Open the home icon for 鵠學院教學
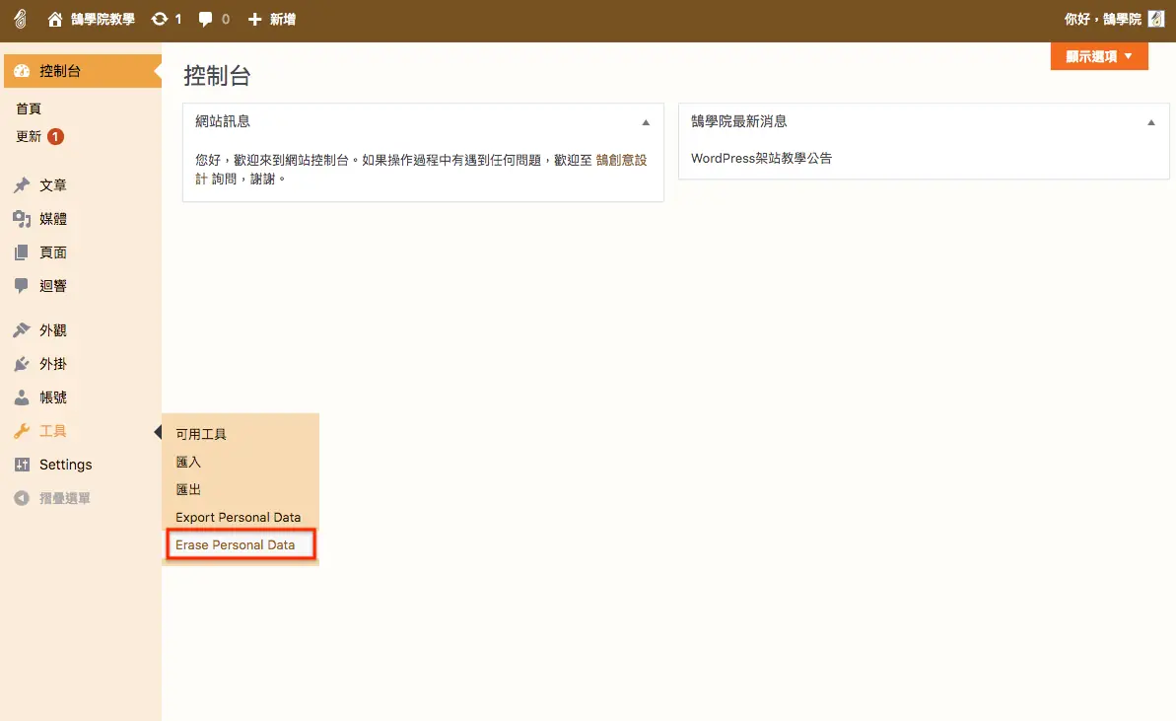Screen dimensions: 1176x721 55,20
